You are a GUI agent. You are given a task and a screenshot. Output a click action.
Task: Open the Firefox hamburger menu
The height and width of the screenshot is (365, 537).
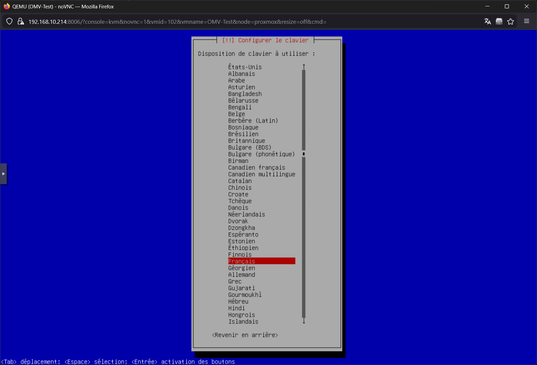point(527,21)
